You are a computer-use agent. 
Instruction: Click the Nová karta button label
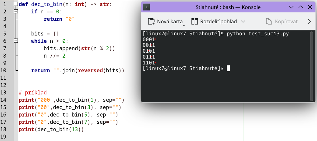coord(170,21)
